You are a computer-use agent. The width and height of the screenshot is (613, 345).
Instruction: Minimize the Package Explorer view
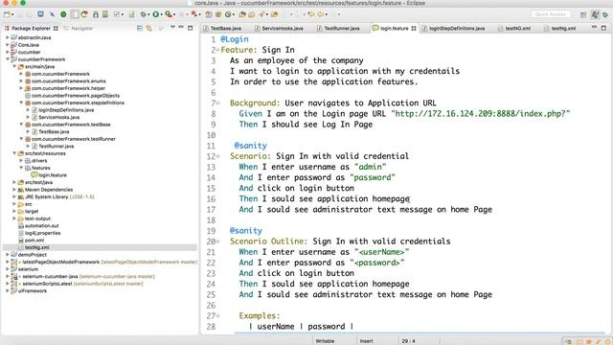[x=181, y=28]
